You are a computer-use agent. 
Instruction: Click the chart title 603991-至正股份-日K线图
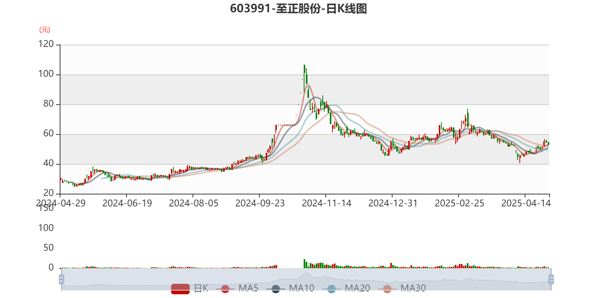[x=298, y=9]
